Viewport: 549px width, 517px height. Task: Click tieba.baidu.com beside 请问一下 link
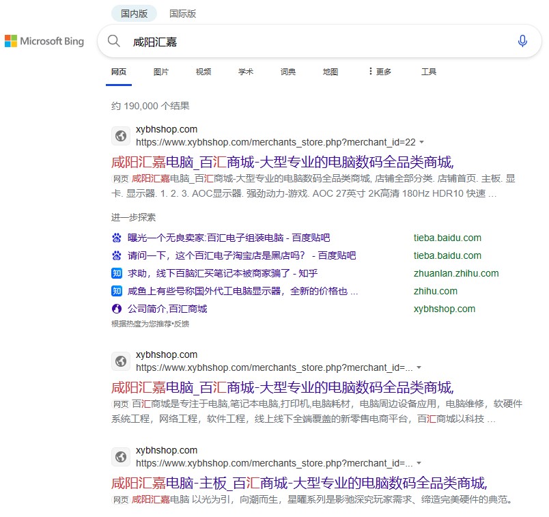pos(447,255)
